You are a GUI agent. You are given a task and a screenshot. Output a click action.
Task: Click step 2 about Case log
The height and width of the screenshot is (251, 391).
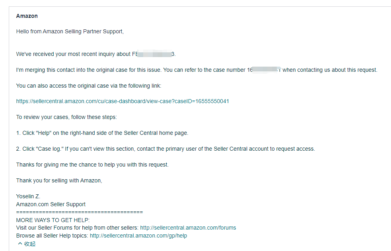[x=165, y=149]
